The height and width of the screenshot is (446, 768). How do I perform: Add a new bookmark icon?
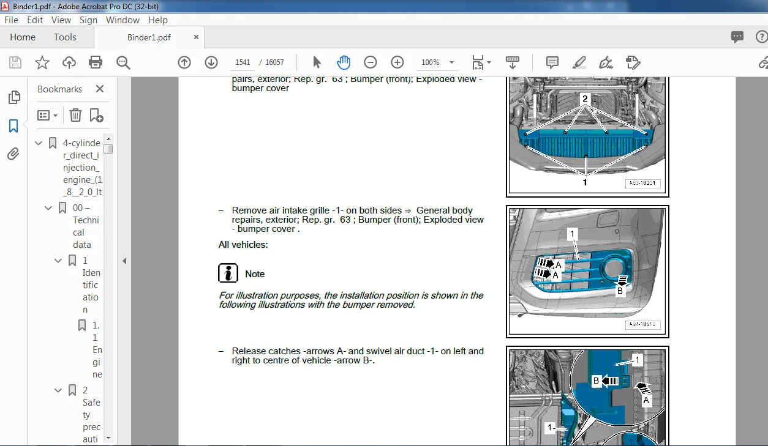(x=97, y=115)
